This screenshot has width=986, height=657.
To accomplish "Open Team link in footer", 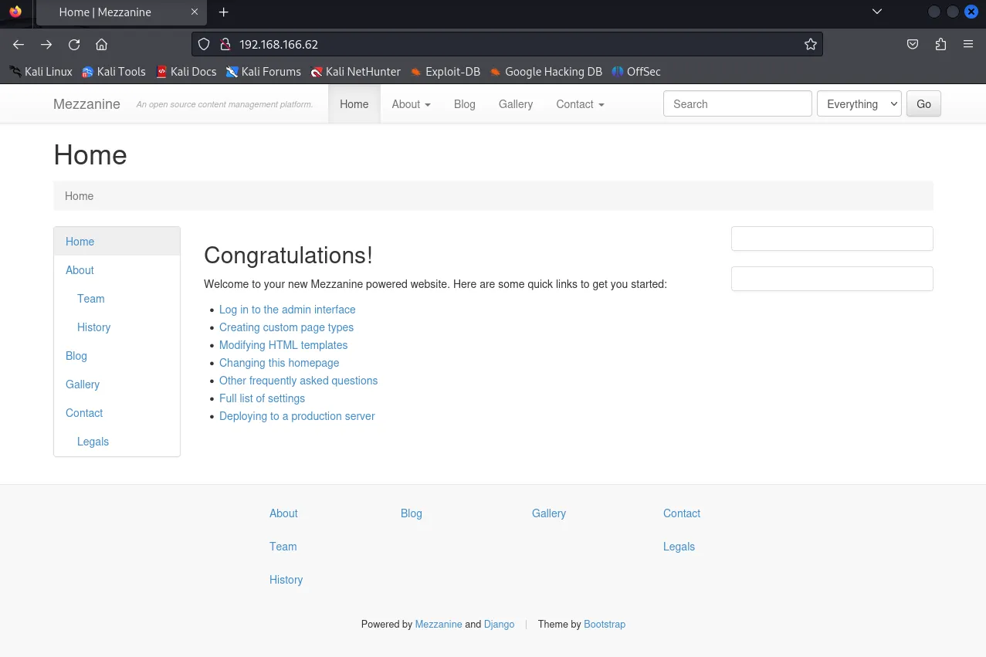I will pyautogui.click(x=283, y=547).
